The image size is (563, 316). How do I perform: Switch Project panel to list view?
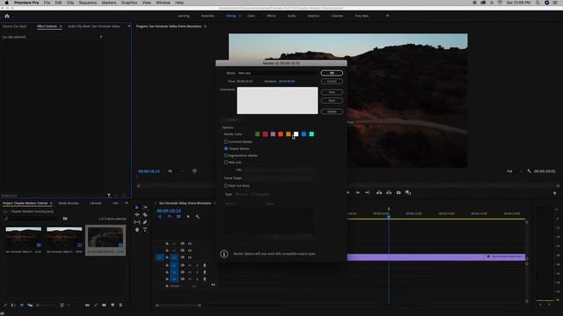tap(13, 305)
